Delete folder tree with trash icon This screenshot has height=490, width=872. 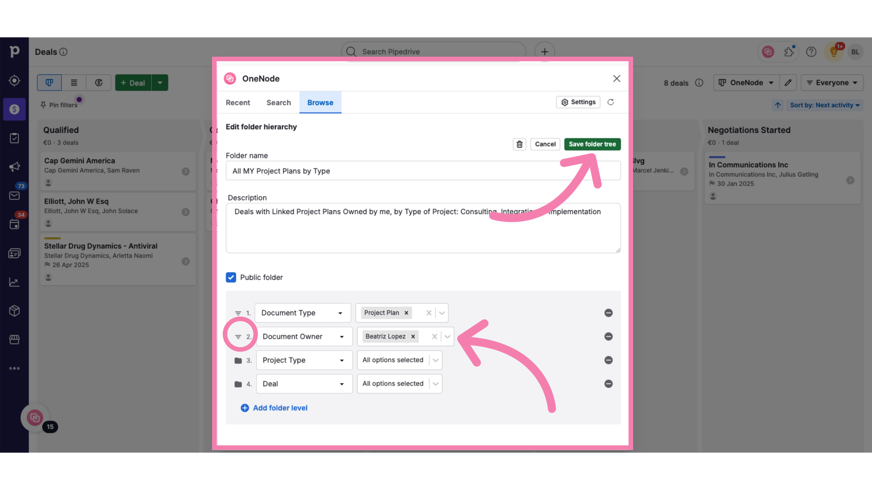point(520,144)
